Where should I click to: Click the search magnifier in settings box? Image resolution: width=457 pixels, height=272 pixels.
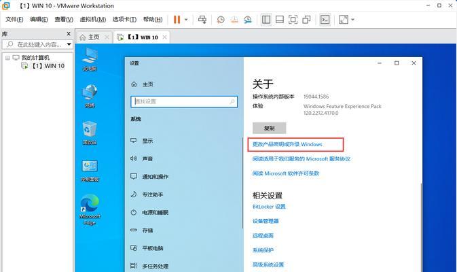(232, 101)
